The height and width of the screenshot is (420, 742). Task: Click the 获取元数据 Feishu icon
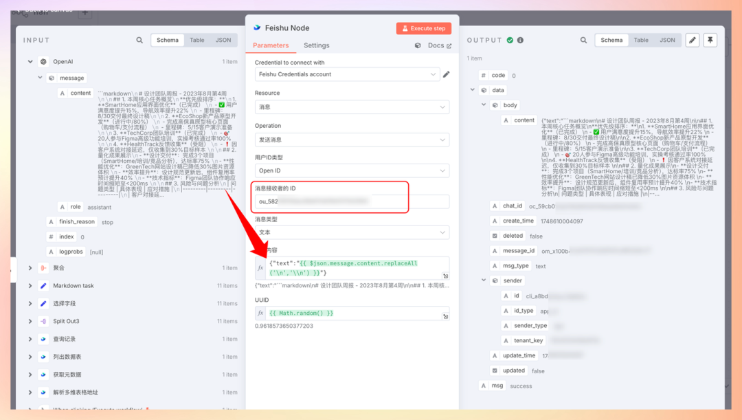(43, 375)
